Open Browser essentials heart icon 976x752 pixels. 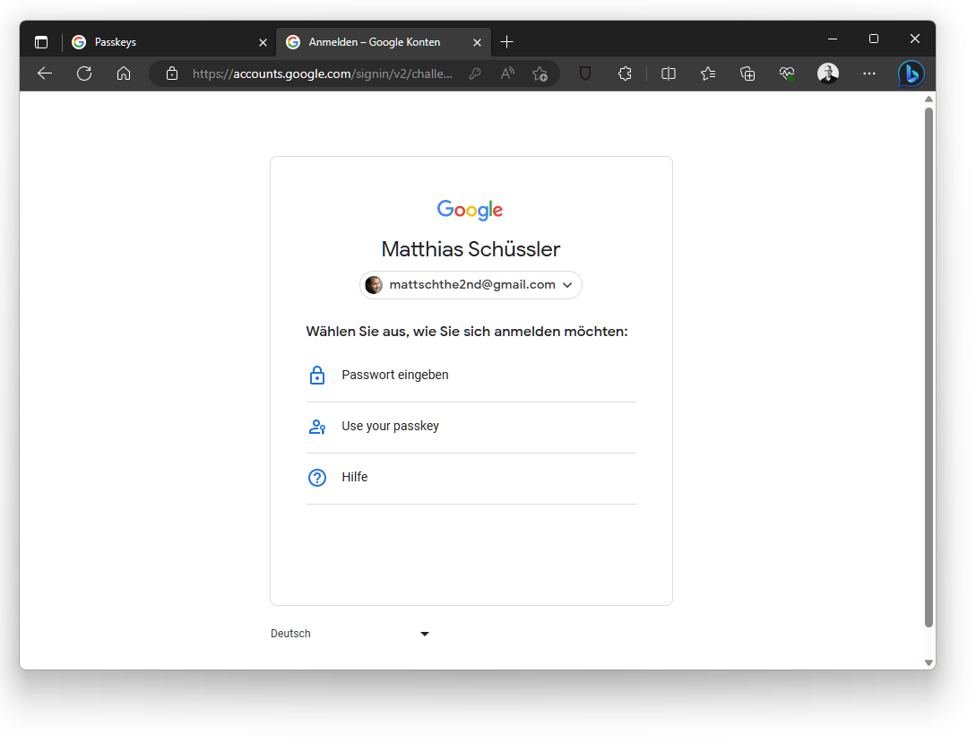pos(787,73)
